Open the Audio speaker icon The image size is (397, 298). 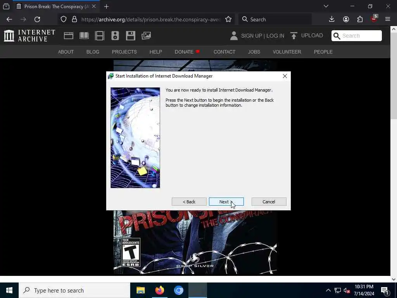(x=115, y=36)
